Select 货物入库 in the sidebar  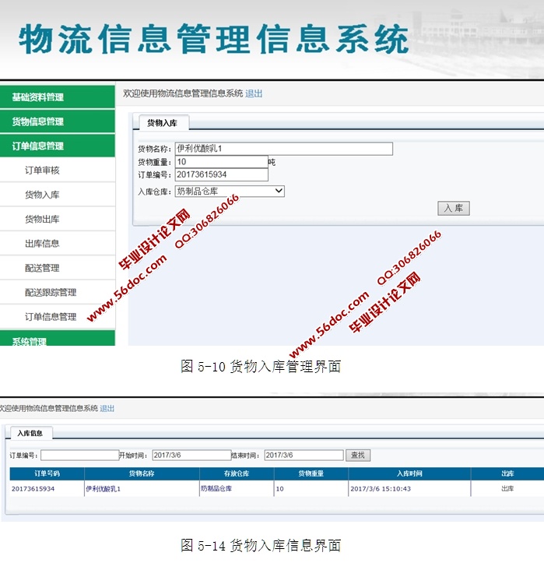click(42, 195)
